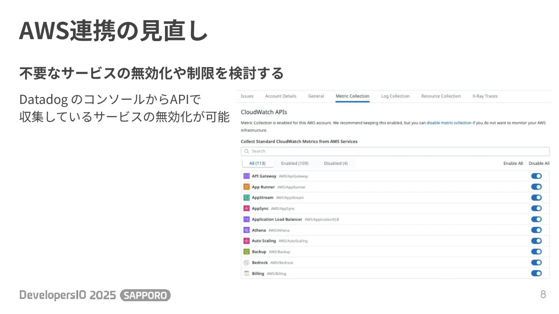Screen dimensions: 559x314
Task: Go to the X-Ray Traces tab
Action: click(x=485, y=96)
